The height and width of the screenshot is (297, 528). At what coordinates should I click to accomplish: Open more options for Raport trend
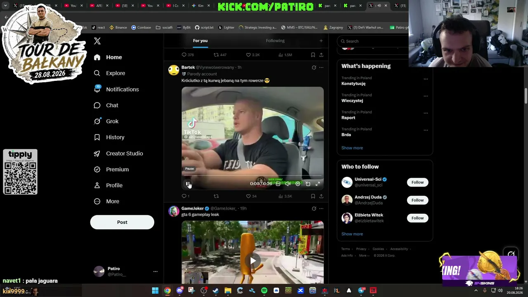pyautogui.click(x=426, y=113)
